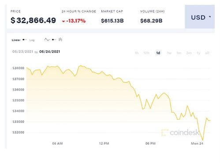
Task: Open the USD currency dropdown
Action: [x=200, y=17]
